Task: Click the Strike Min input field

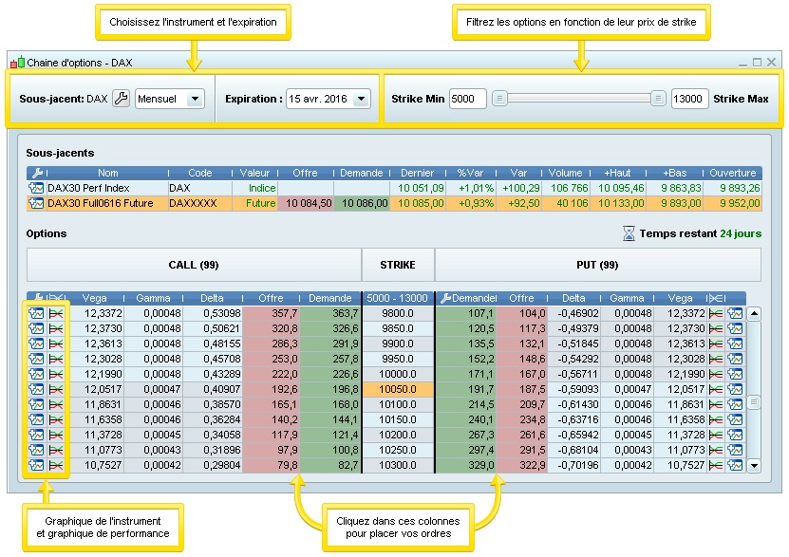Action: (467, 99)
